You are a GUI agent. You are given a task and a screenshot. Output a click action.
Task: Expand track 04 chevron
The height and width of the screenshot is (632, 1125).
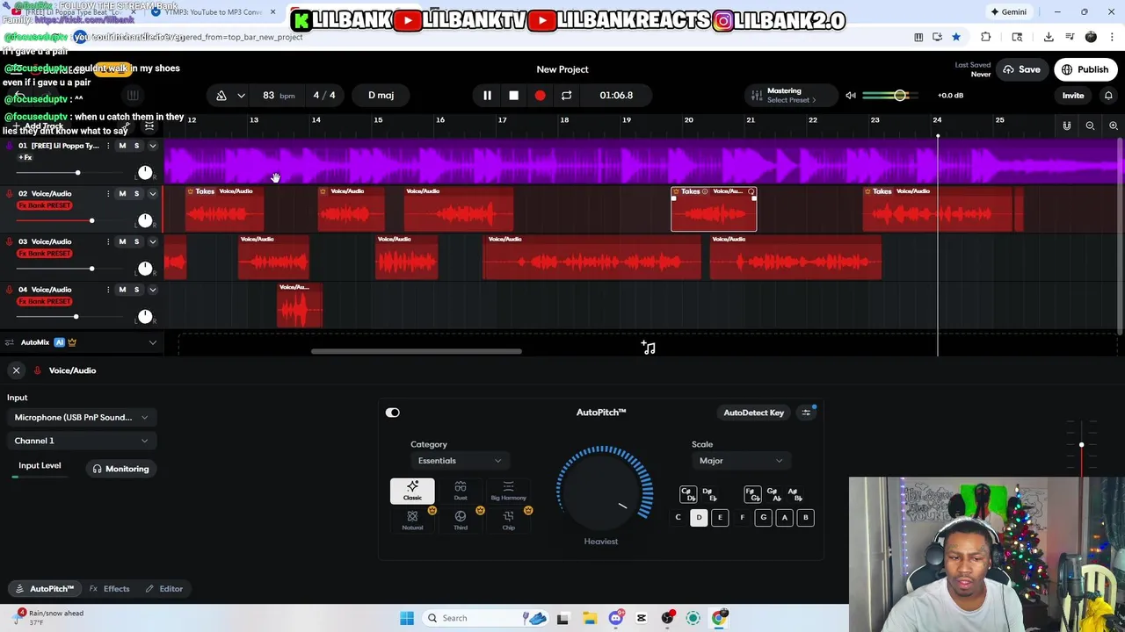pyautogui.click(x=152, y=289)
